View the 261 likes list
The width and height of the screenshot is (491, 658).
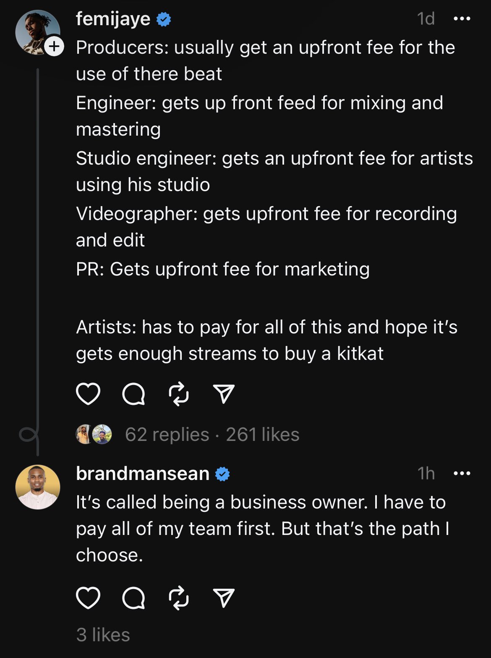pyautogui.click(x=263, y=435)
